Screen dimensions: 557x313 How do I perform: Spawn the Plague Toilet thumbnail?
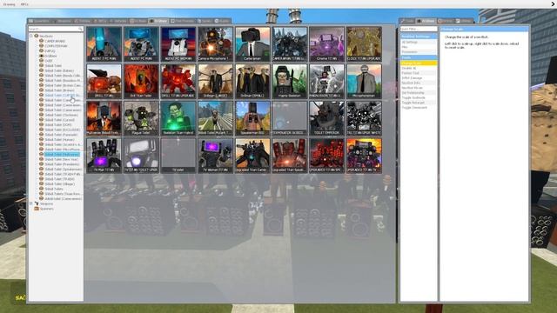pos(141,118)
